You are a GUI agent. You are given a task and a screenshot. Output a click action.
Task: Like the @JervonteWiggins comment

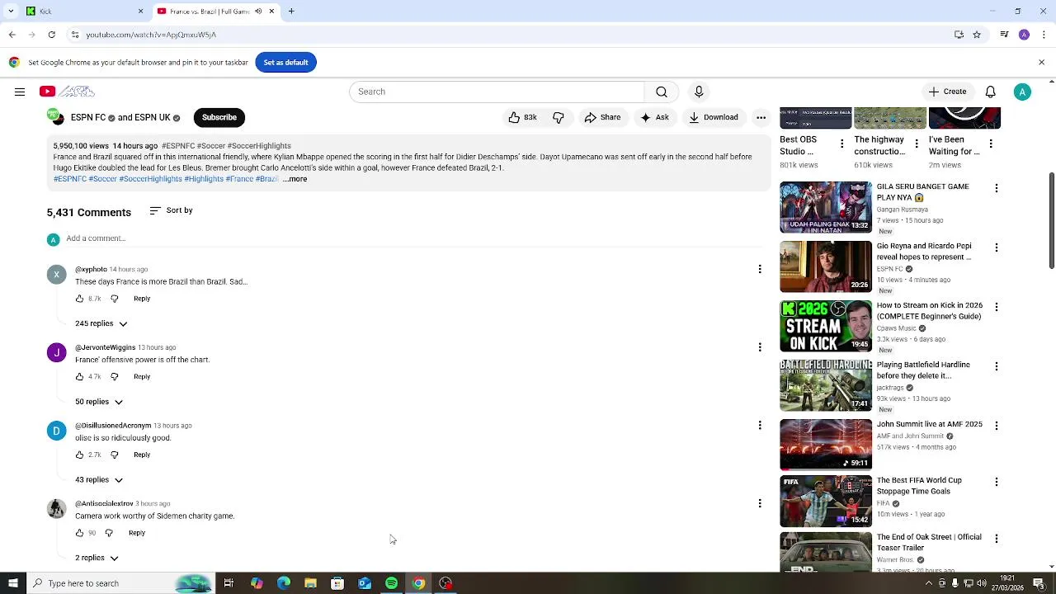click(80, 377)
